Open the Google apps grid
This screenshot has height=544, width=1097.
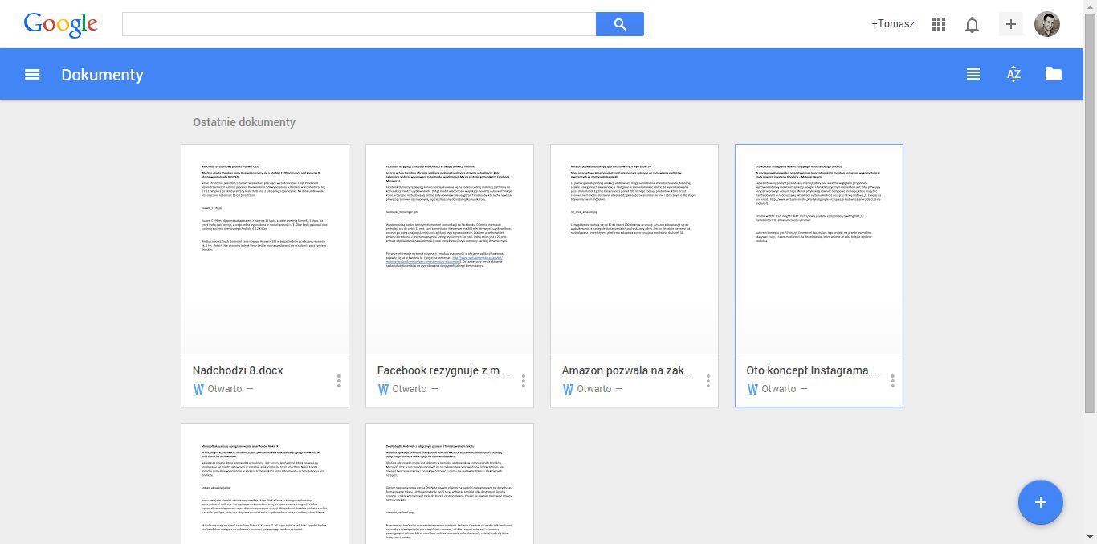click(939, 24)
